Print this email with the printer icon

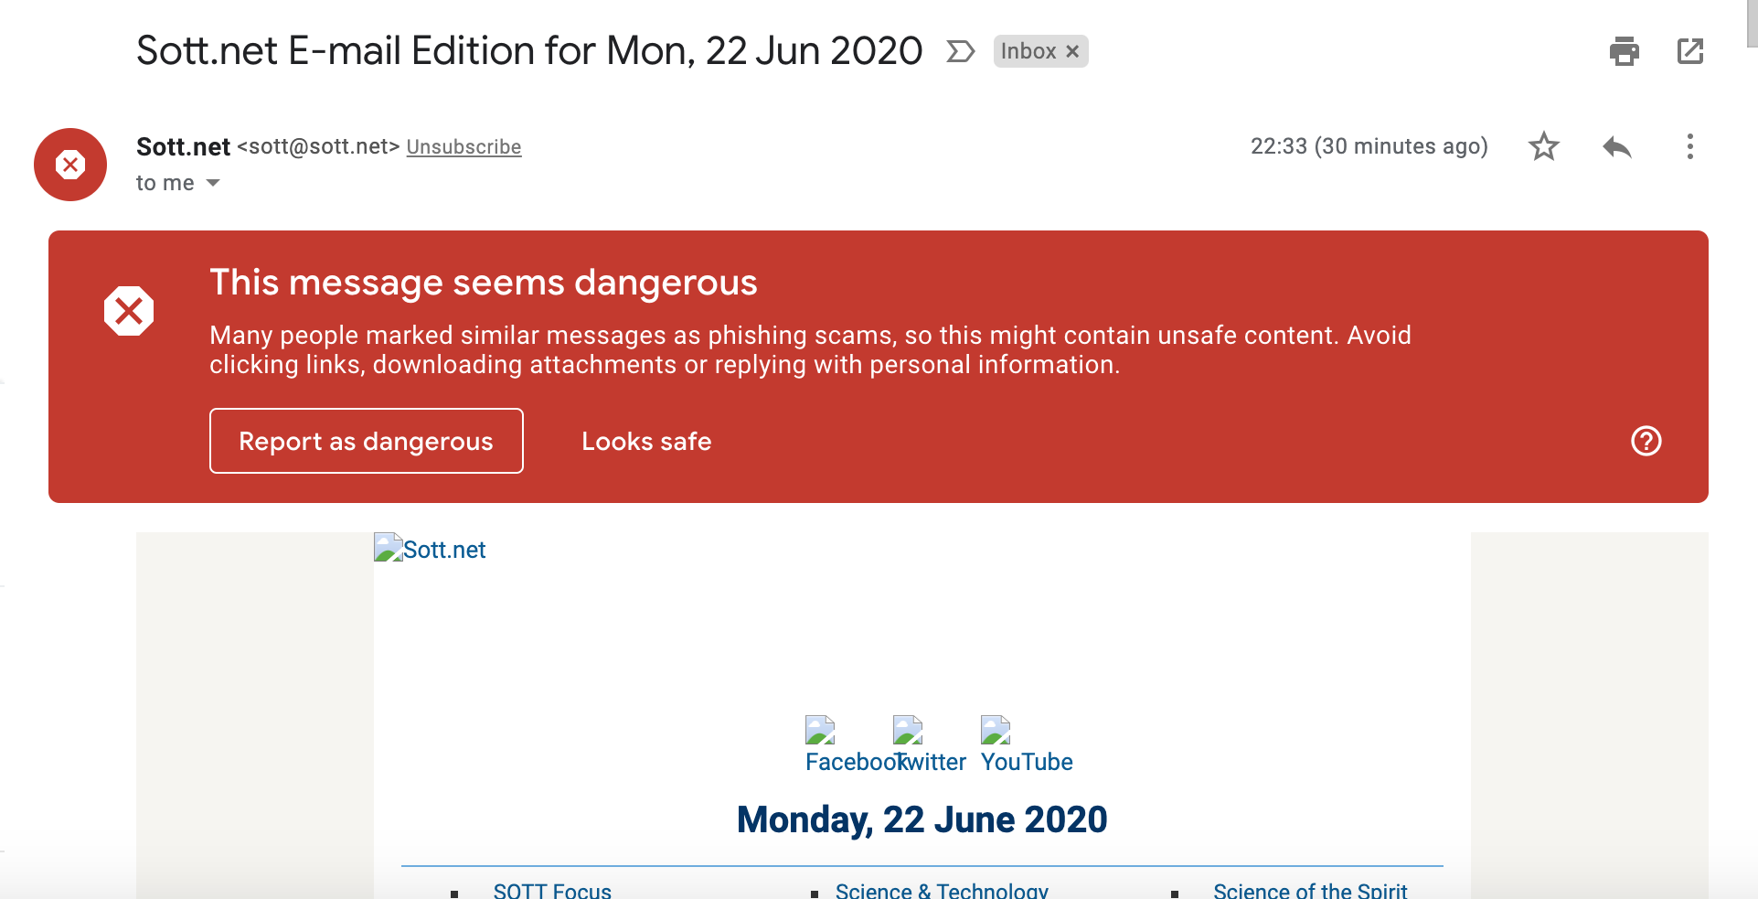pos(1624,51)
